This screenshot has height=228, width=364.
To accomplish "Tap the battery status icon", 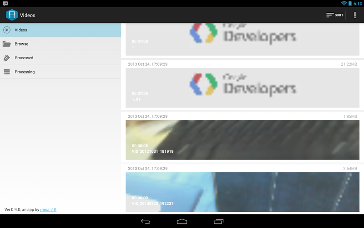I will pos(350,4).
